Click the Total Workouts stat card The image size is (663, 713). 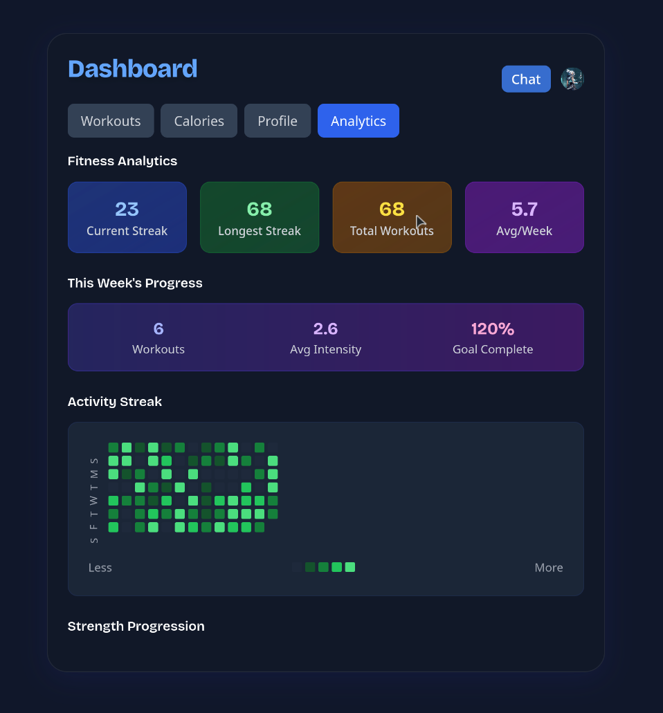point(392,217)
